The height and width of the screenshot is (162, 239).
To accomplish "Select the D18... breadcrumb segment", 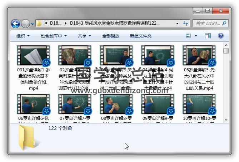I will (x=56, y=23).
